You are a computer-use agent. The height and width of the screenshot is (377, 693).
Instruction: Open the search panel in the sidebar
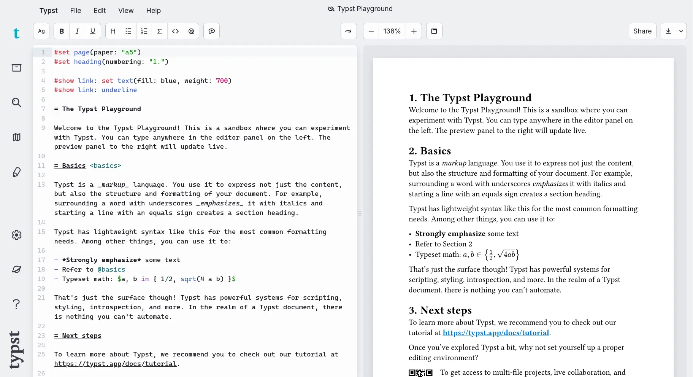[16, 102]
